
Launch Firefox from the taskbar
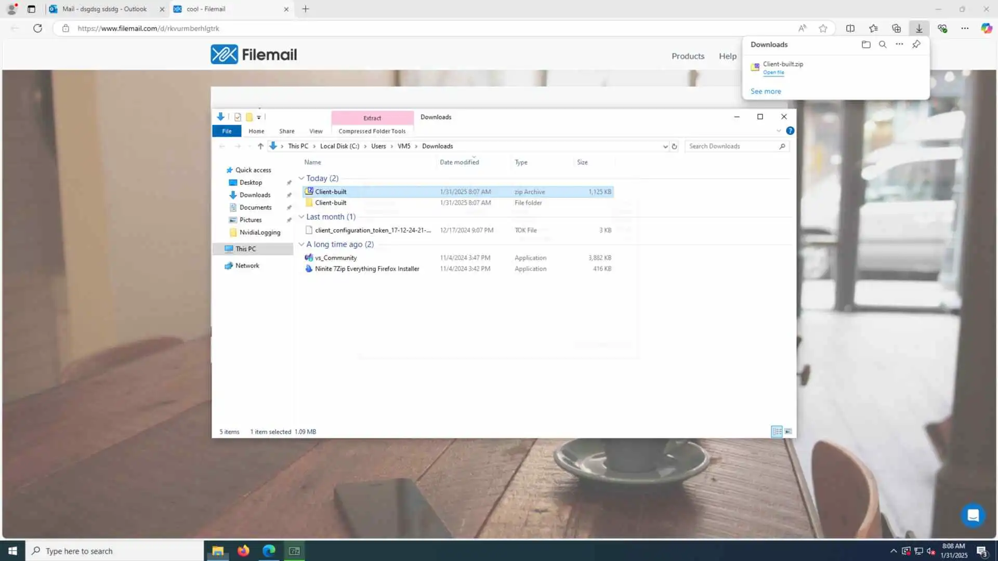coord(243,551)
